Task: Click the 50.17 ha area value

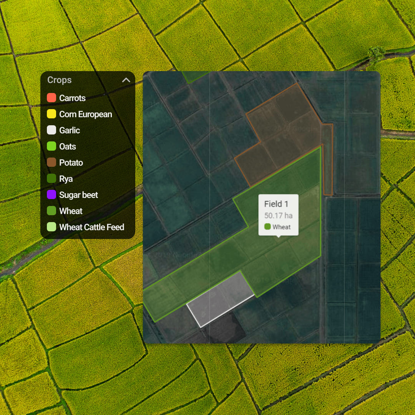Action: tap(278, 216)
